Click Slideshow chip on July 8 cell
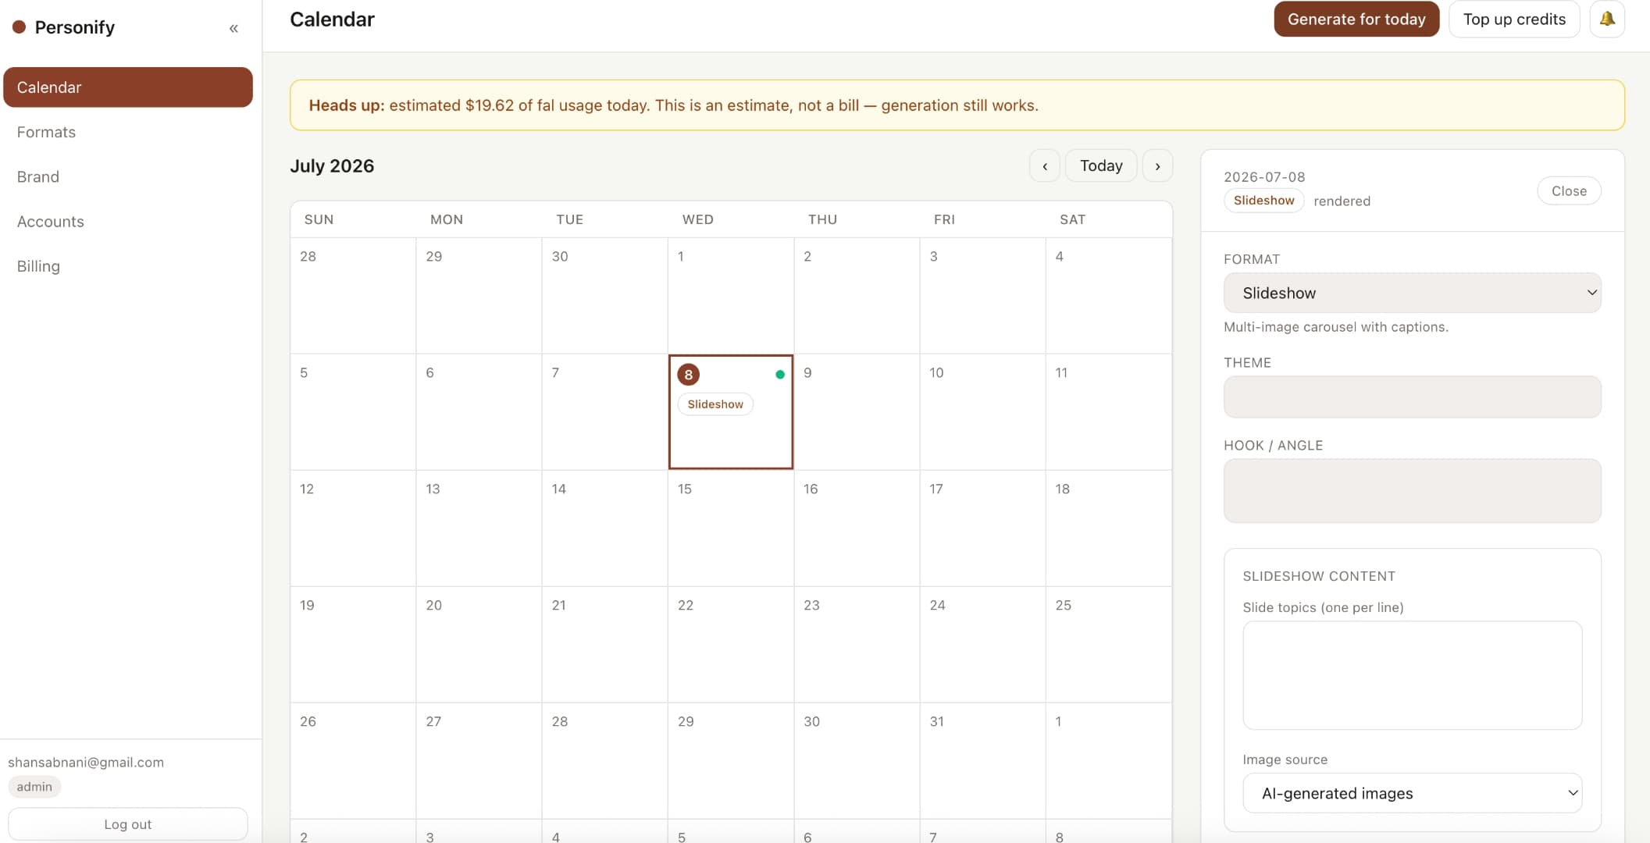This screenshot has height=843, width=1650. (x=715, y=404)
